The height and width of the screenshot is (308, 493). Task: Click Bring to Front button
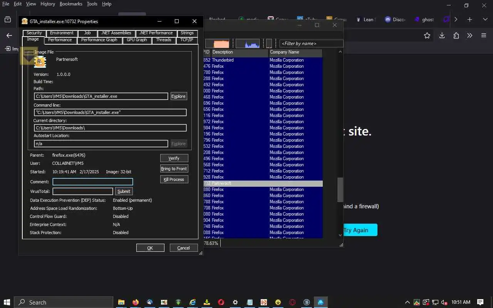[174, 169]
